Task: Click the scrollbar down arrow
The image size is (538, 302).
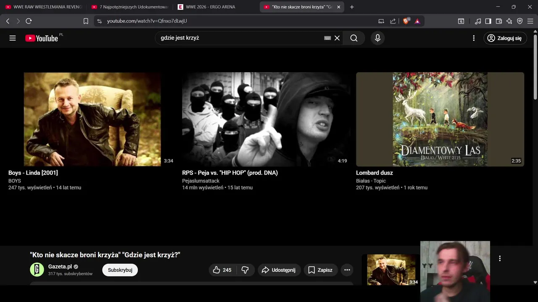Action: coord(535,283)
